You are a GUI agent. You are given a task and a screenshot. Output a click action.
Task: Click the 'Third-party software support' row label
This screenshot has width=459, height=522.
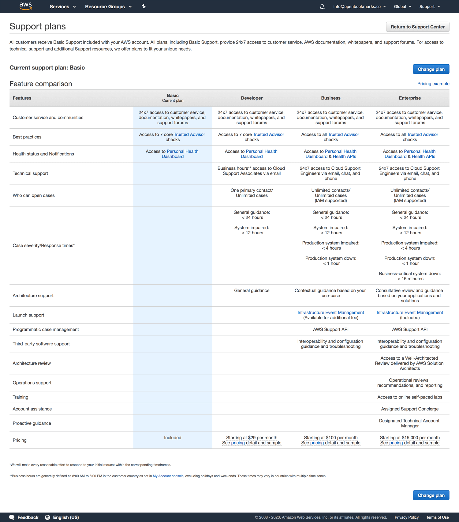(41, 344)
